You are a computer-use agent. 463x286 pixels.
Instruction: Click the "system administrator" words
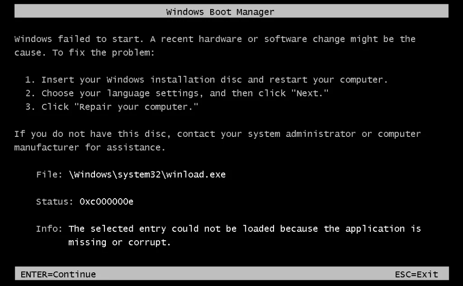[302, 134]
